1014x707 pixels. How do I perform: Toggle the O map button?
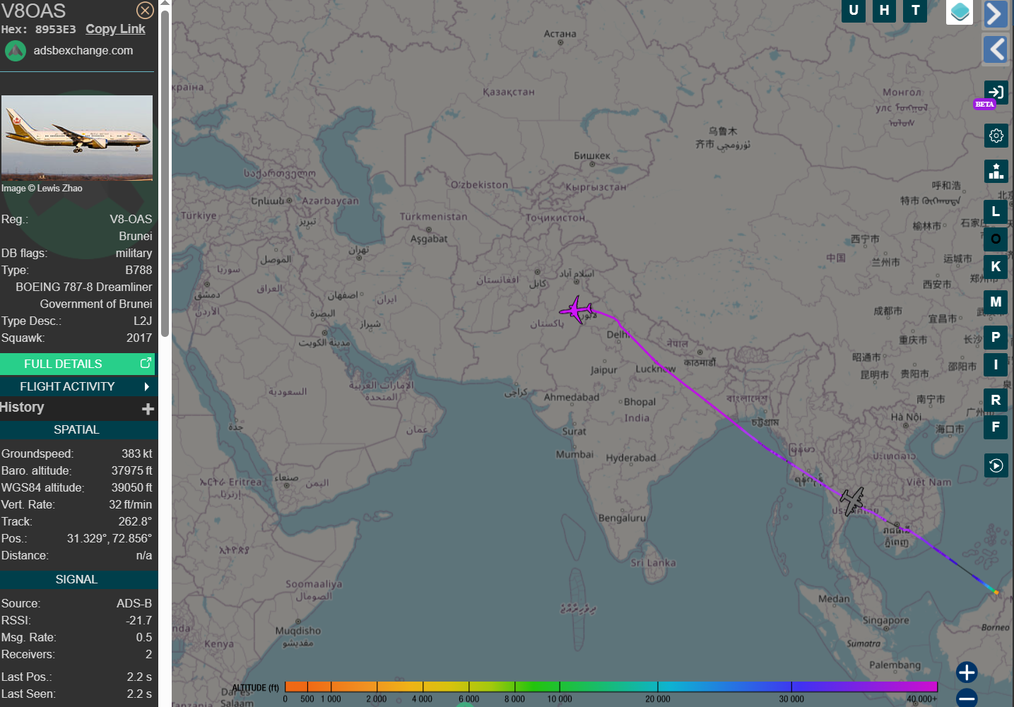tap(996, 239)
